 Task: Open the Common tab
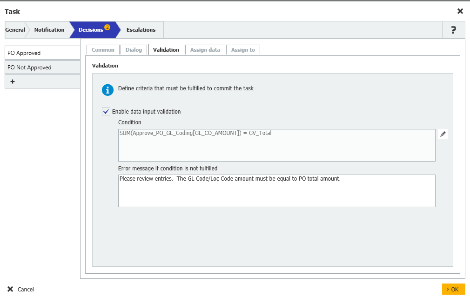coord(103,50)
